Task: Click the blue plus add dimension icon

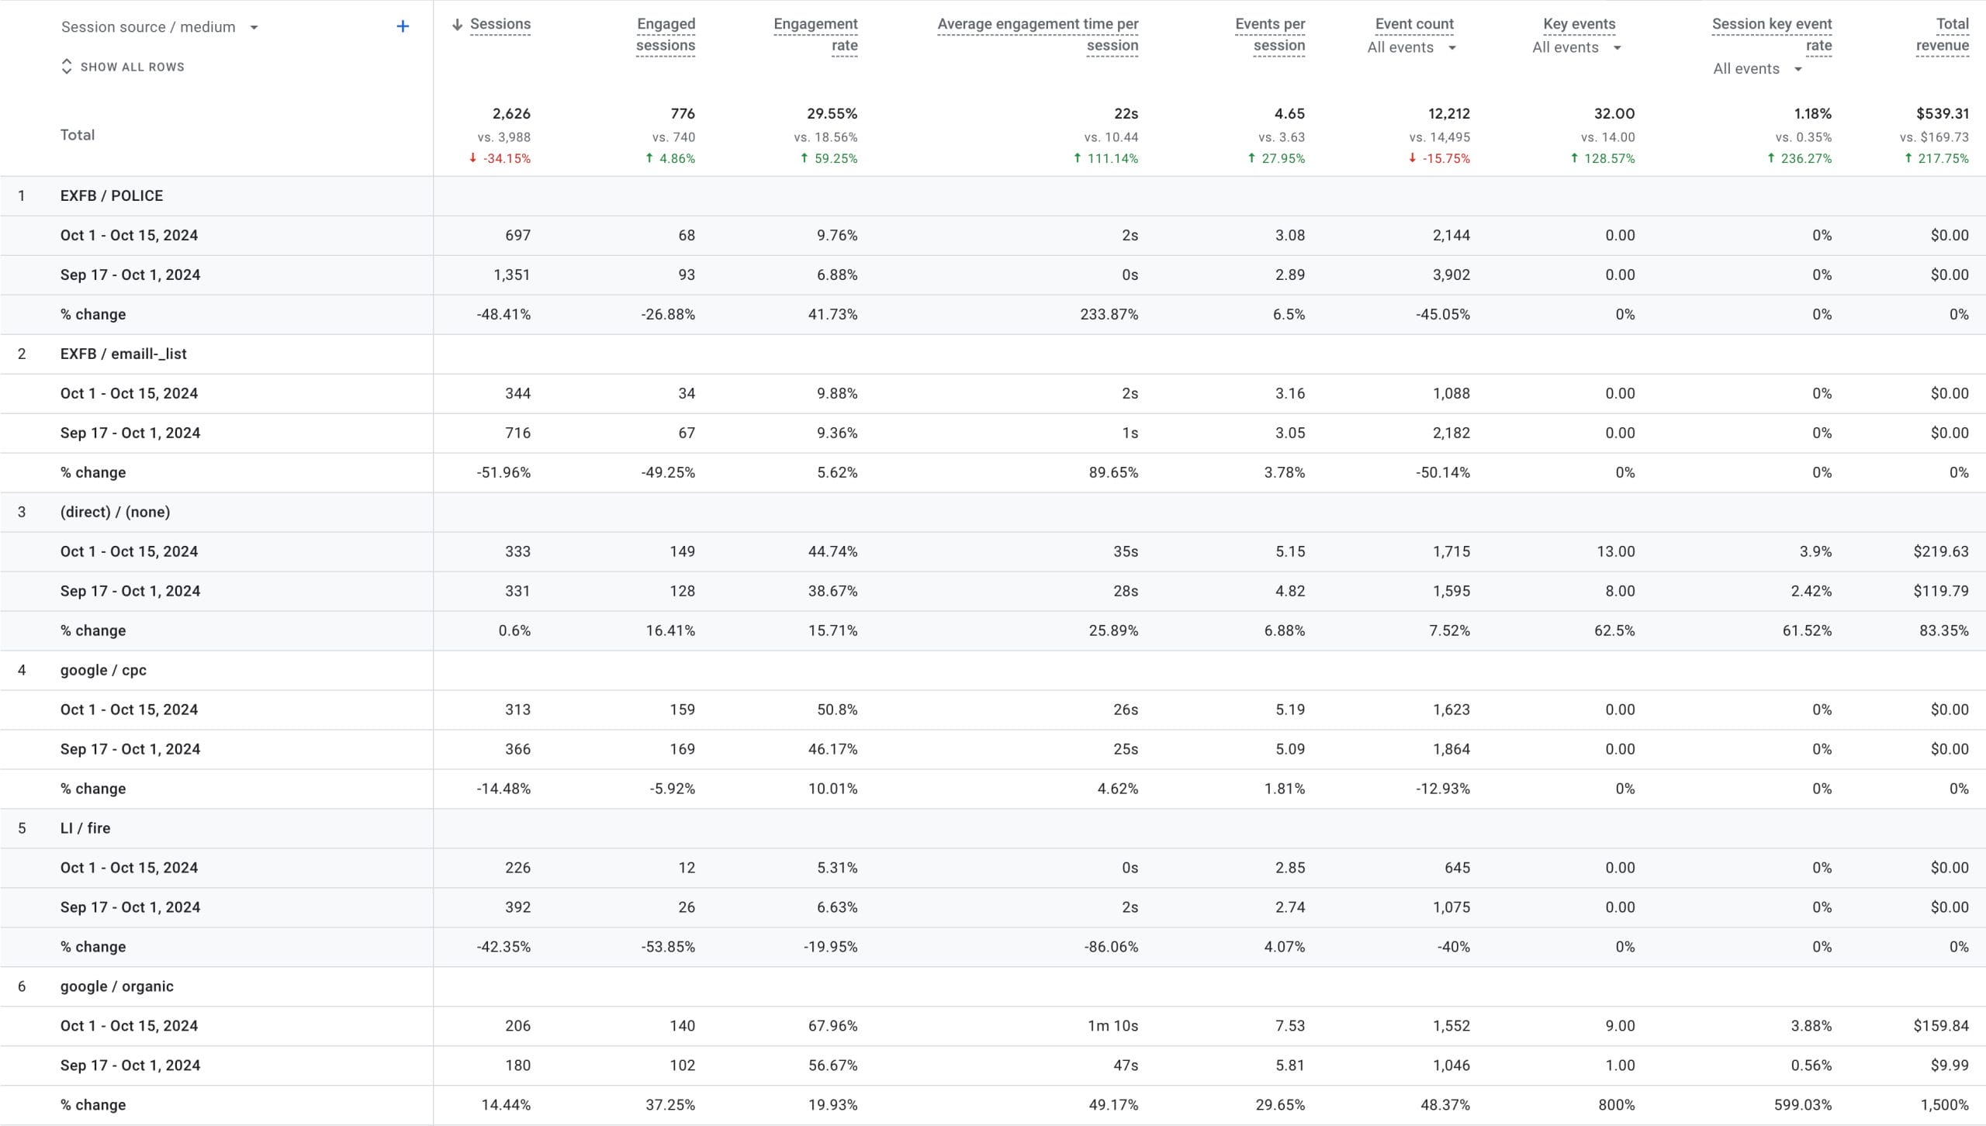Action: [403, 26]
